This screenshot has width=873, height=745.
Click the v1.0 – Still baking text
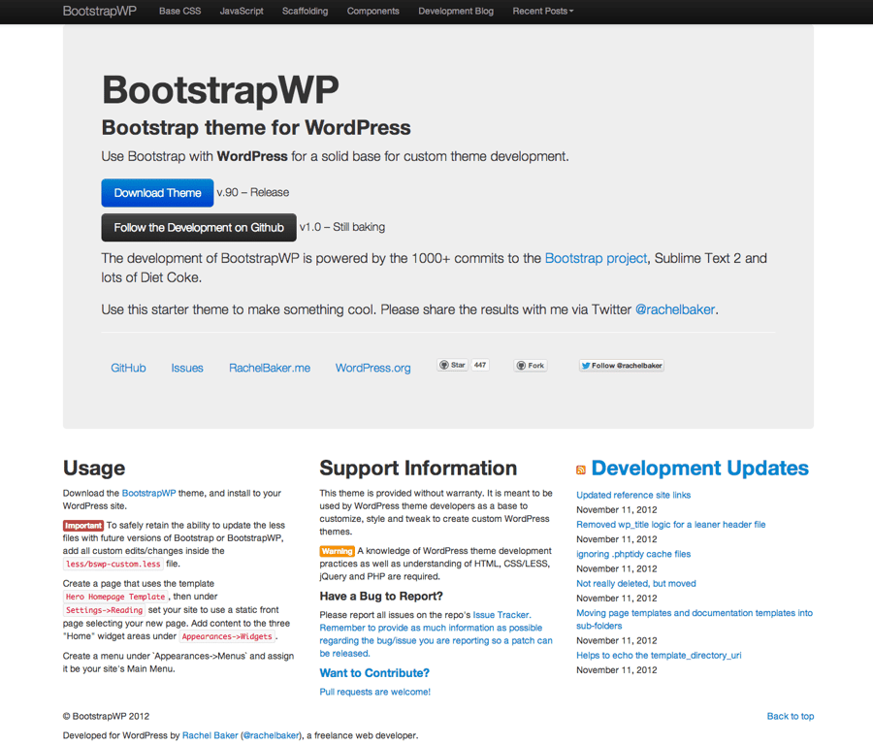pyautogui.click(x=342, y=227)
